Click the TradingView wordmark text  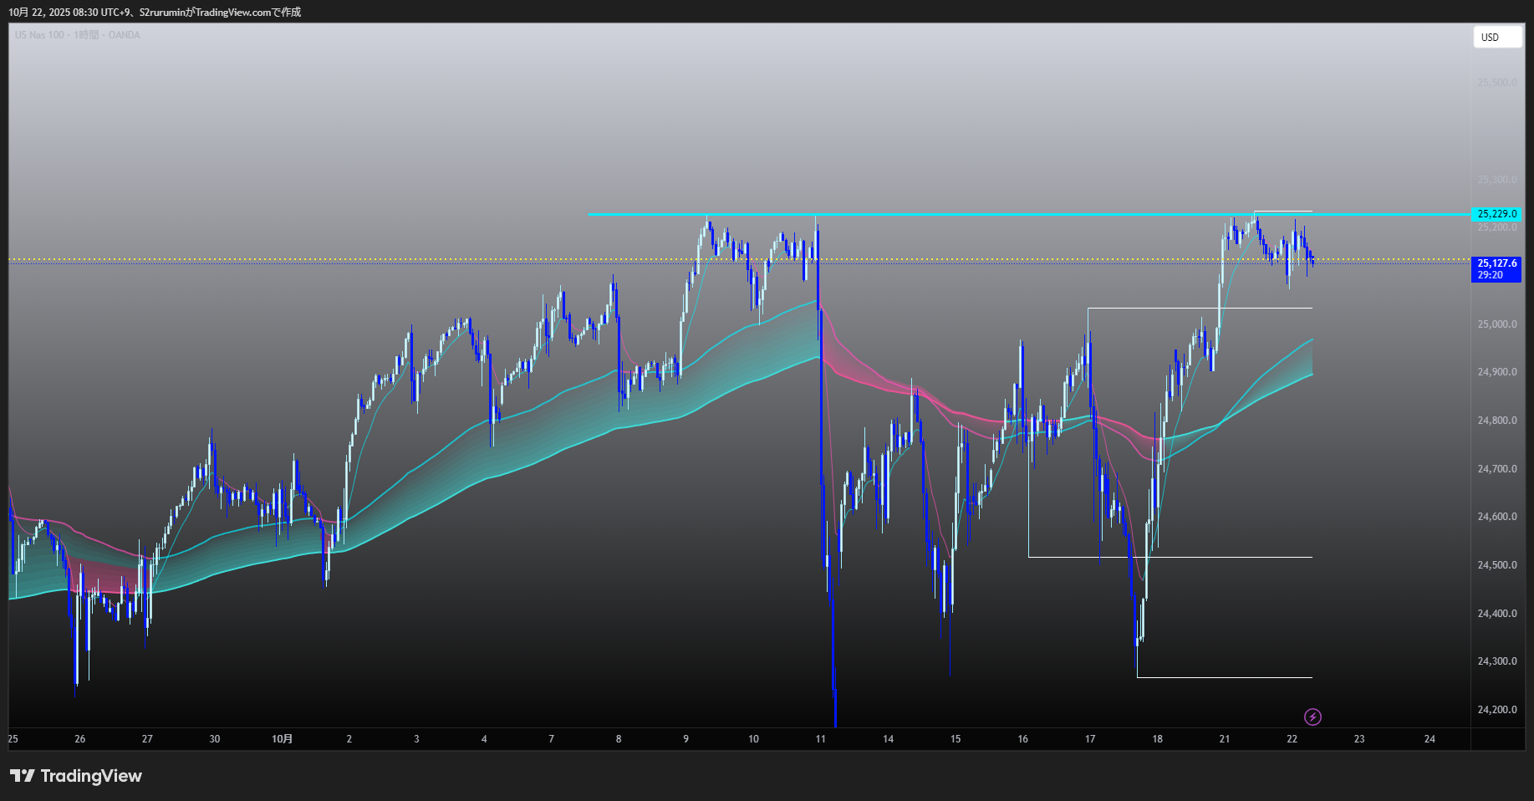click(91, 776)
